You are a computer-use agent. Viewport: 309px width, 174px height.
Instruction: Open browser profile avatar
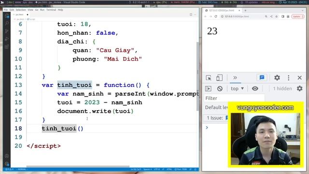pyautogui.click(x=288, y=16)
